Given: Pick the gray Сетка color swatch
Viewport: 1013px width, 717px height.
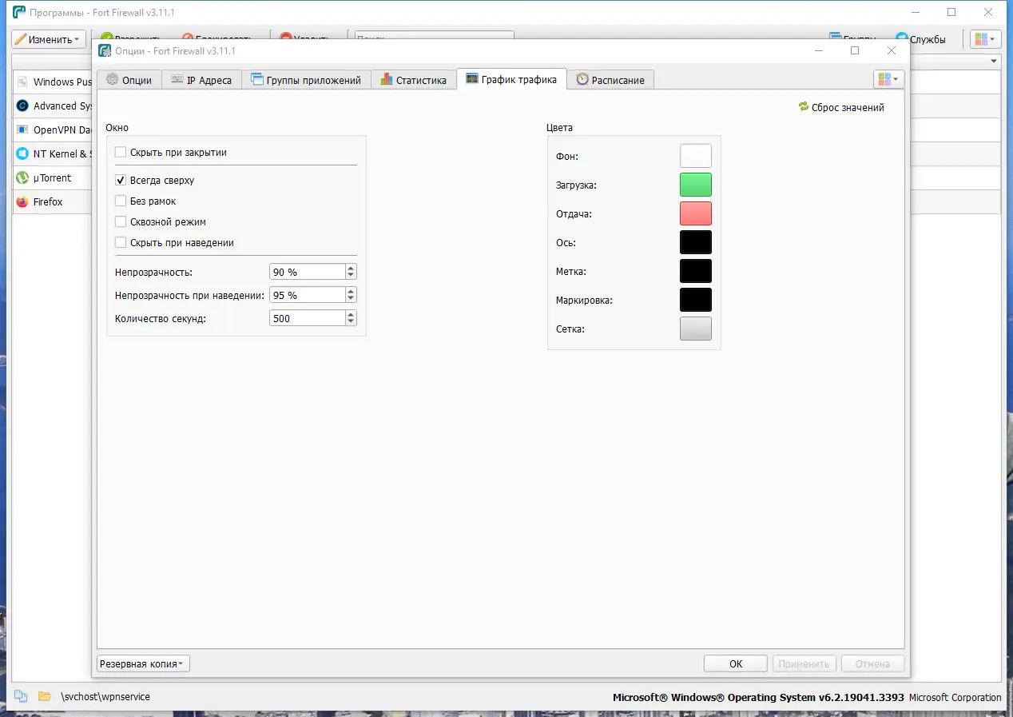Looking at the screenshot, I should 695,329.
